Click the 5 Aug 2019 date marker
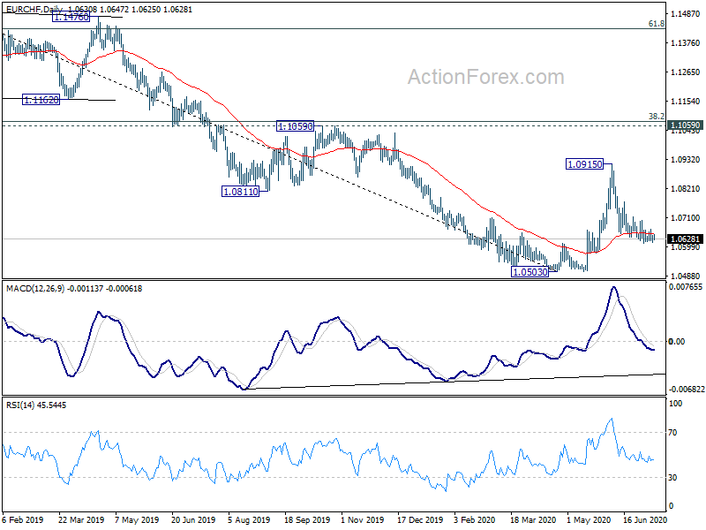The height and width of the screenshot is (530, 706). point(249,519)
